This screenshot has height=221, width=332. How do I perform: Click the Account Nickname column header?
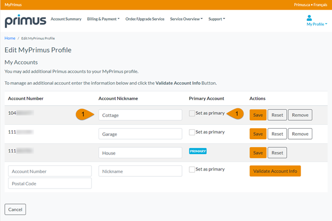118,98
